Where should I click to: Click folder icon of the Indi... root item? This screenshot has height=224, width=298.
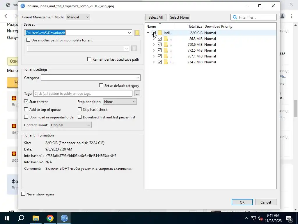[160, 33]
